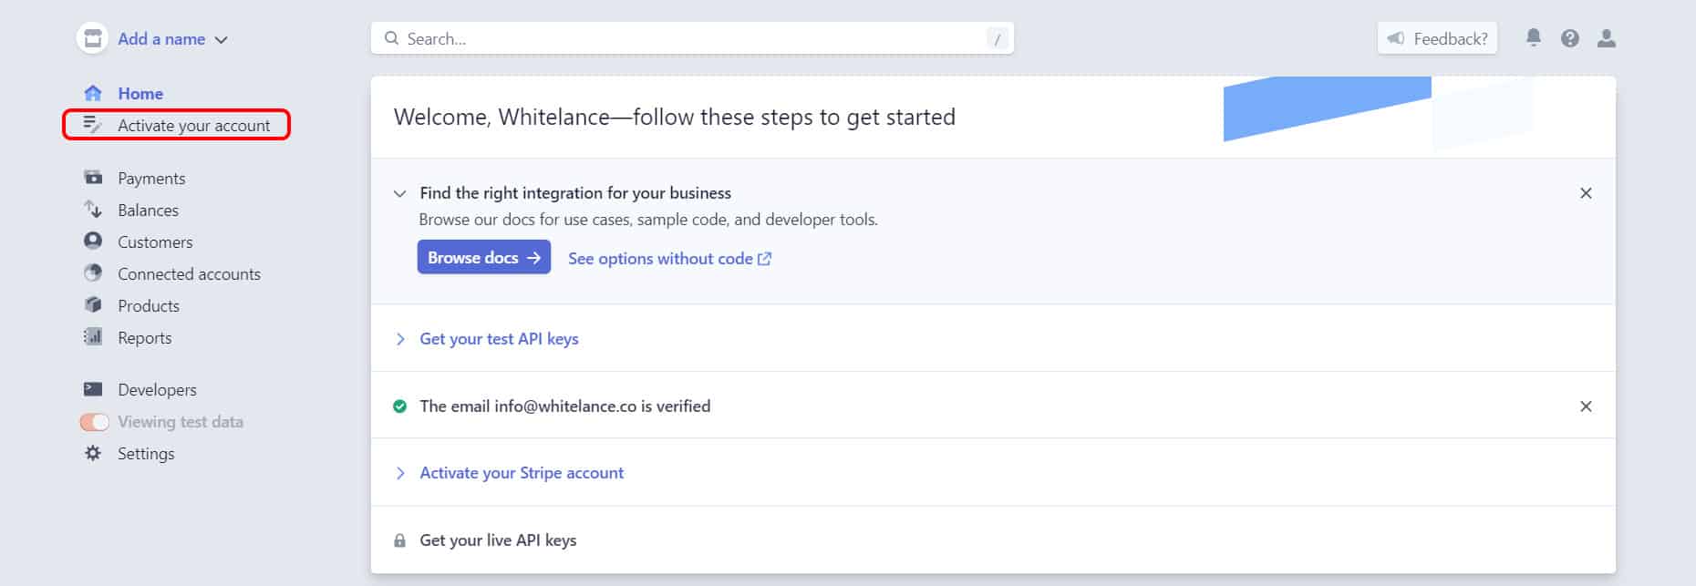This screenshot has height=586, width=1696.
Task: Focus the Search input field
Action: point(692,38)
